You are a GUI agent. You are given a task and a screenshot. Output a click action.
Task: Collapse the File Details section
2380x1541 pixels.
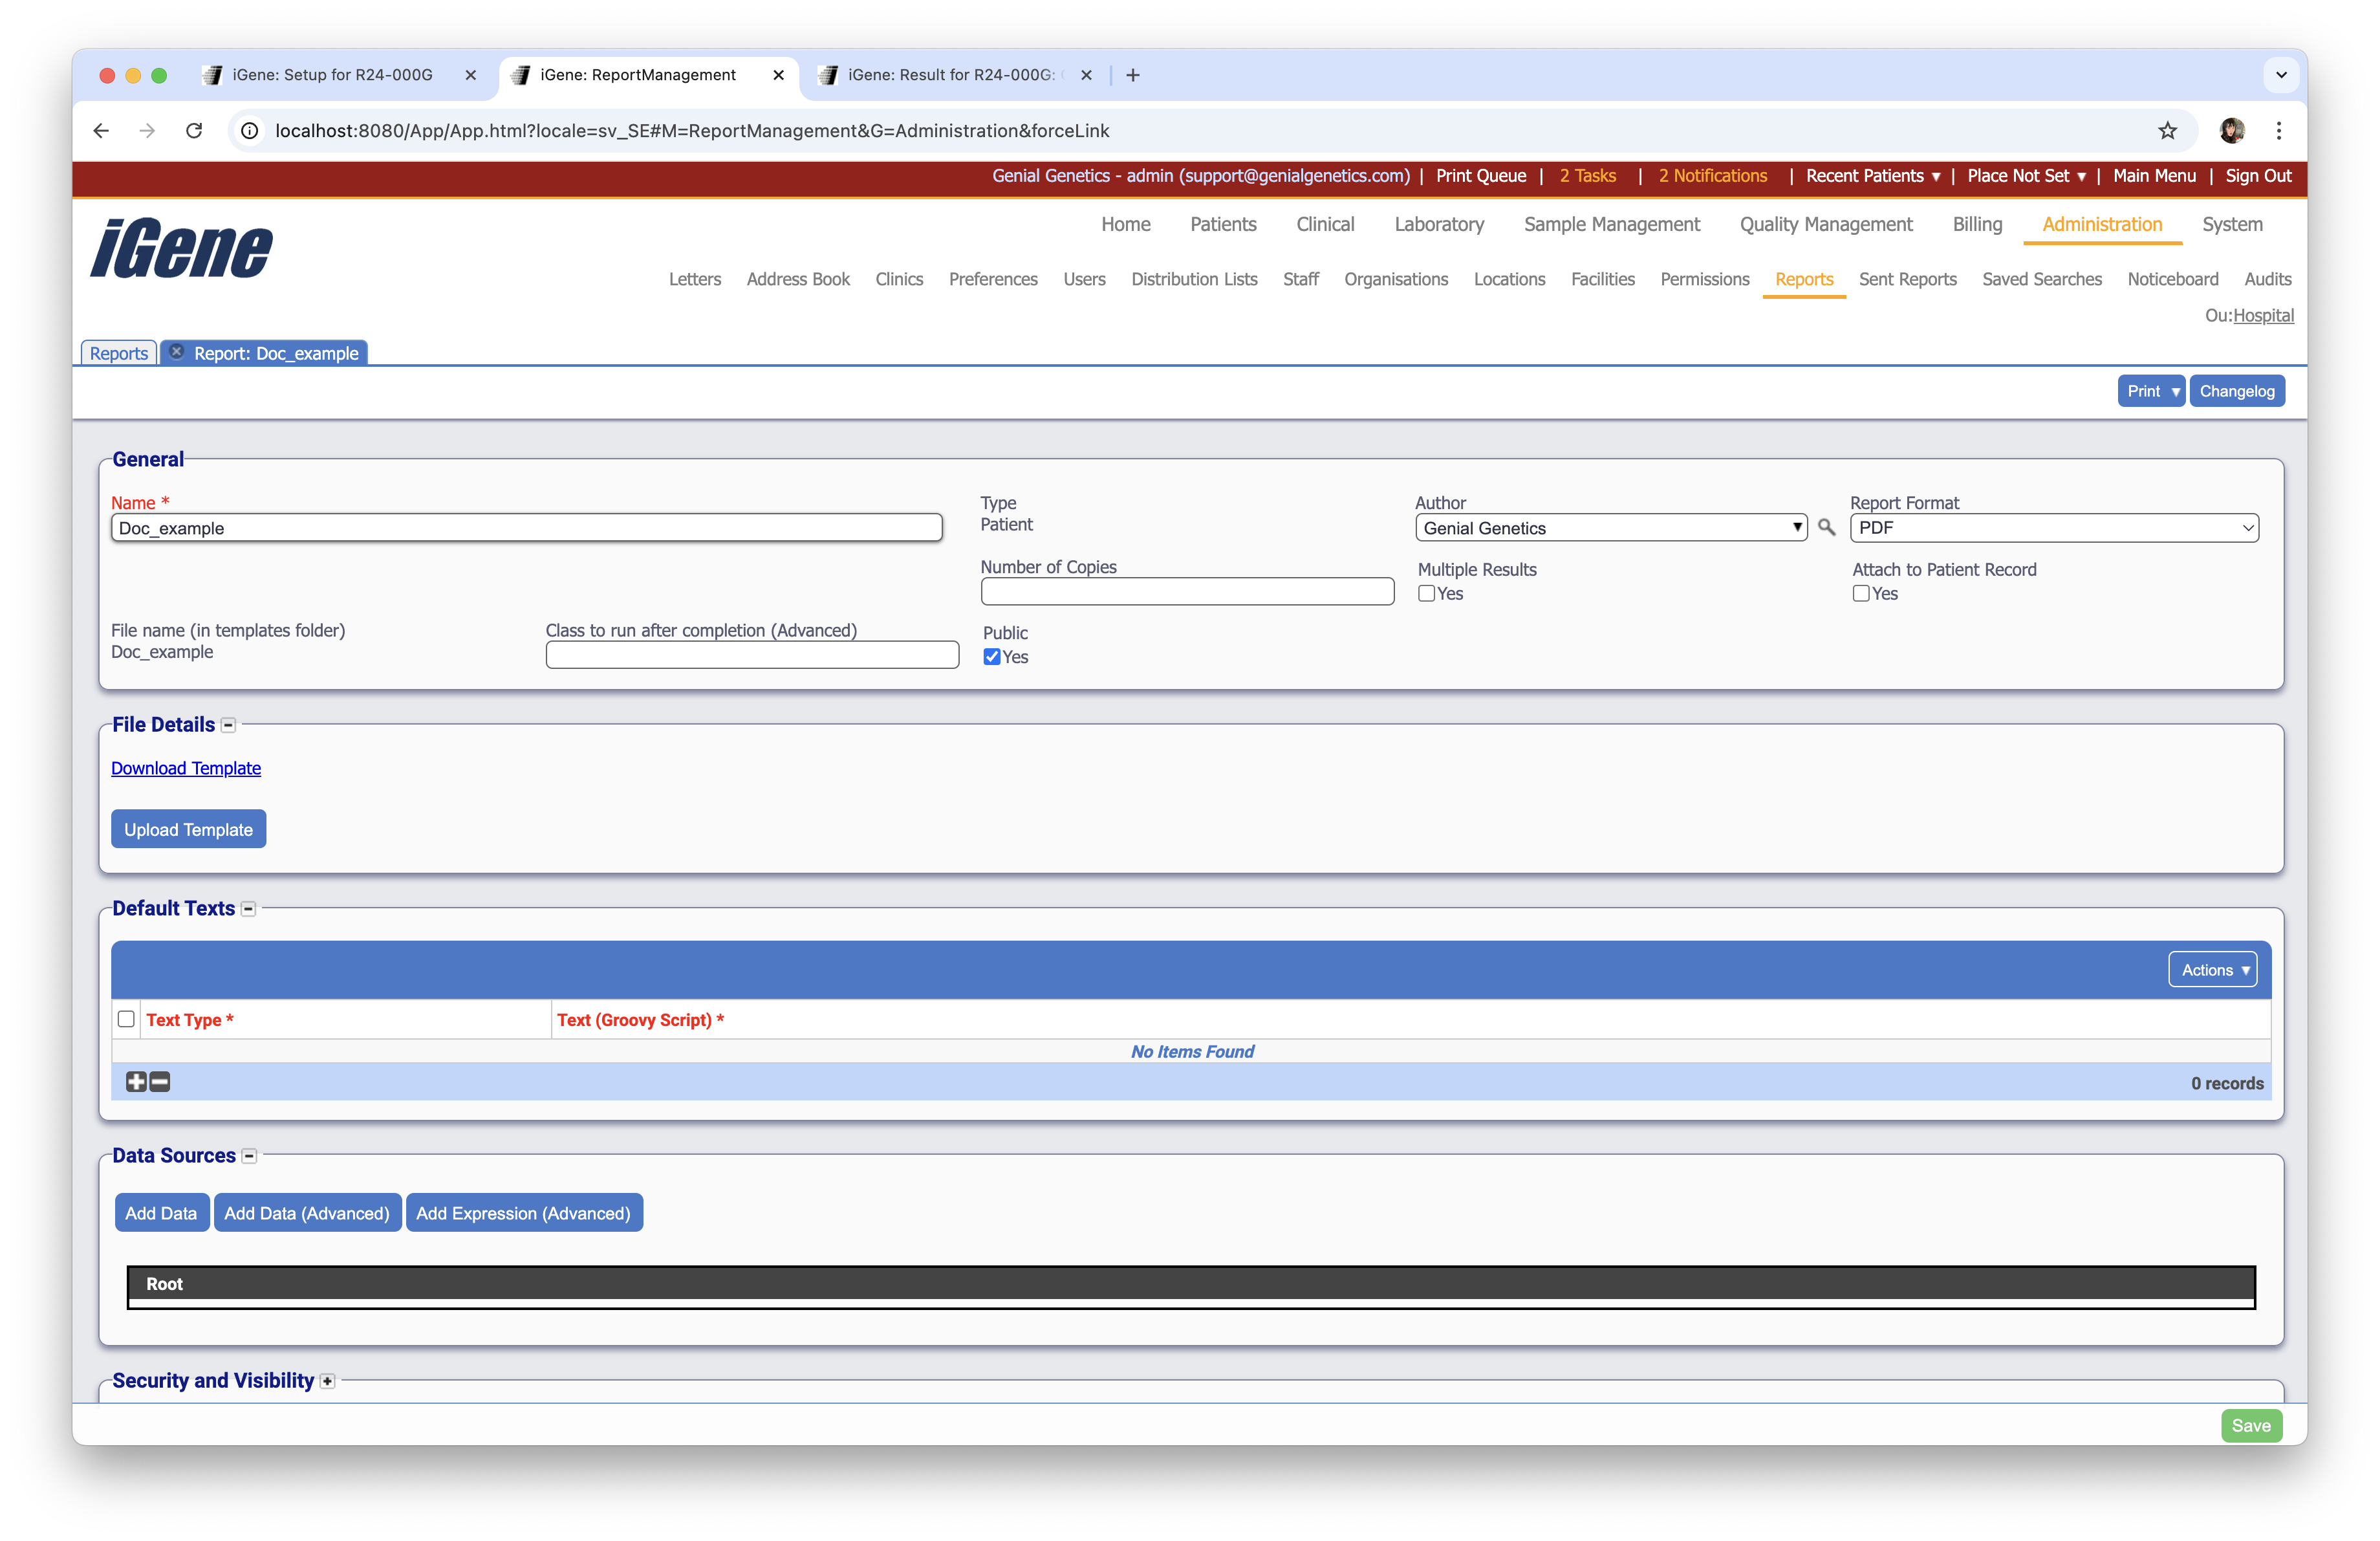point(228,725)
